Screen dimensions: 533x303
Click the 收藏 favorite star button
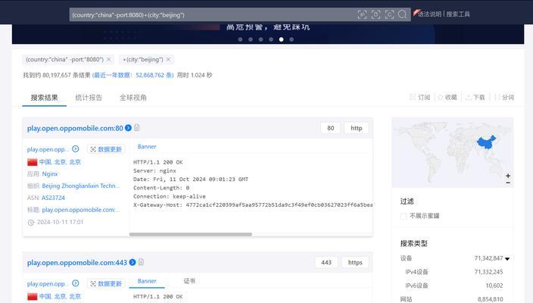(x=447, y=97)
